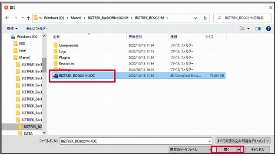The height and width of the screenshot is (156, 278).
Task: Open the すべての読み込み可能なドキュメント file type dropdown
Action: click(x=243, y=141)
